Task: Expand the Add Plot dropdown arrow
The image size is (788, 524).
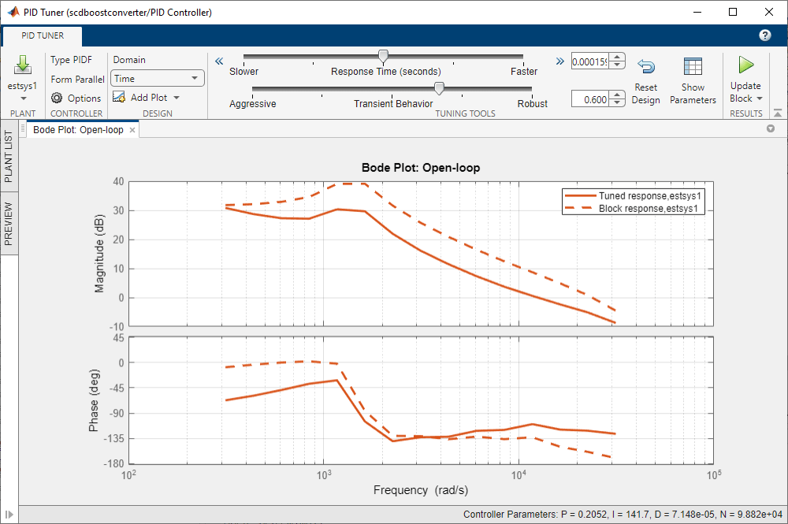Action: point(177,98)
